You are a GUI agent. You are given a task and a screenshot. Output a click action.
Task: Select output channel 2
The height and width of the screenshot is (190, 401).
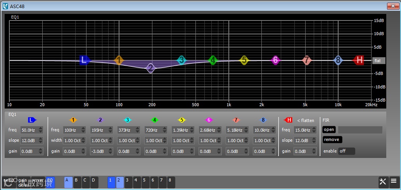(120, 182)
